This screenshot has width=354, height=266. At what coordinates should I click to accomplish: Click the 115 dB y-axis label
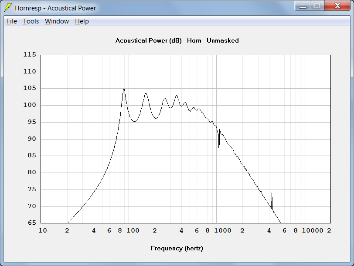(30, 54)
